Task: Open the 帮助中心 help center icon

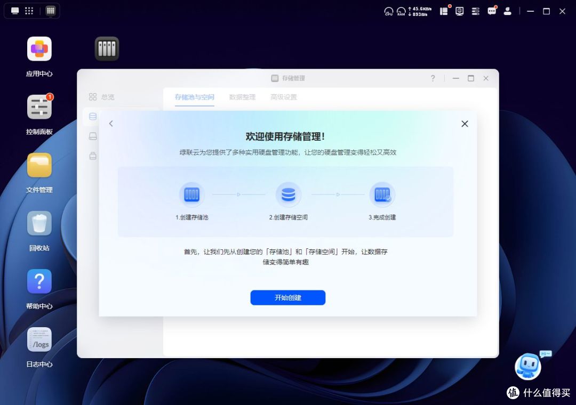Action: pyautogui.click(x=39, y=281)
